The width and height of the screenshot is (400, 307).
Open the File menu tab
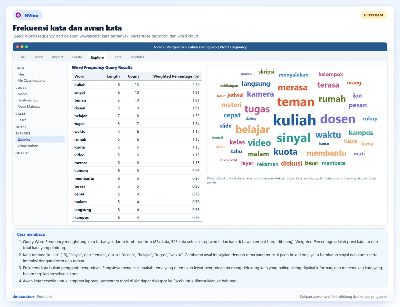pos(22,57)
